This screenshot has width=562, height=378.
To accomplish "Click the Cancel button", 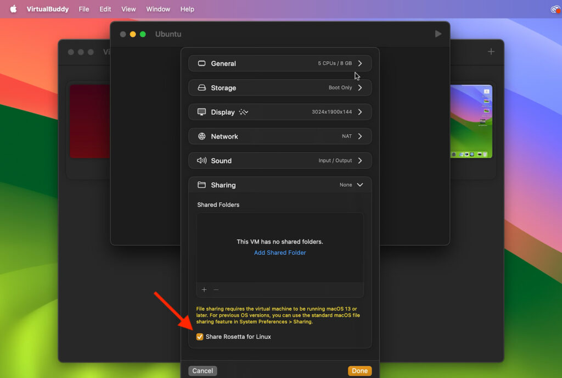I will coord(203,371).
